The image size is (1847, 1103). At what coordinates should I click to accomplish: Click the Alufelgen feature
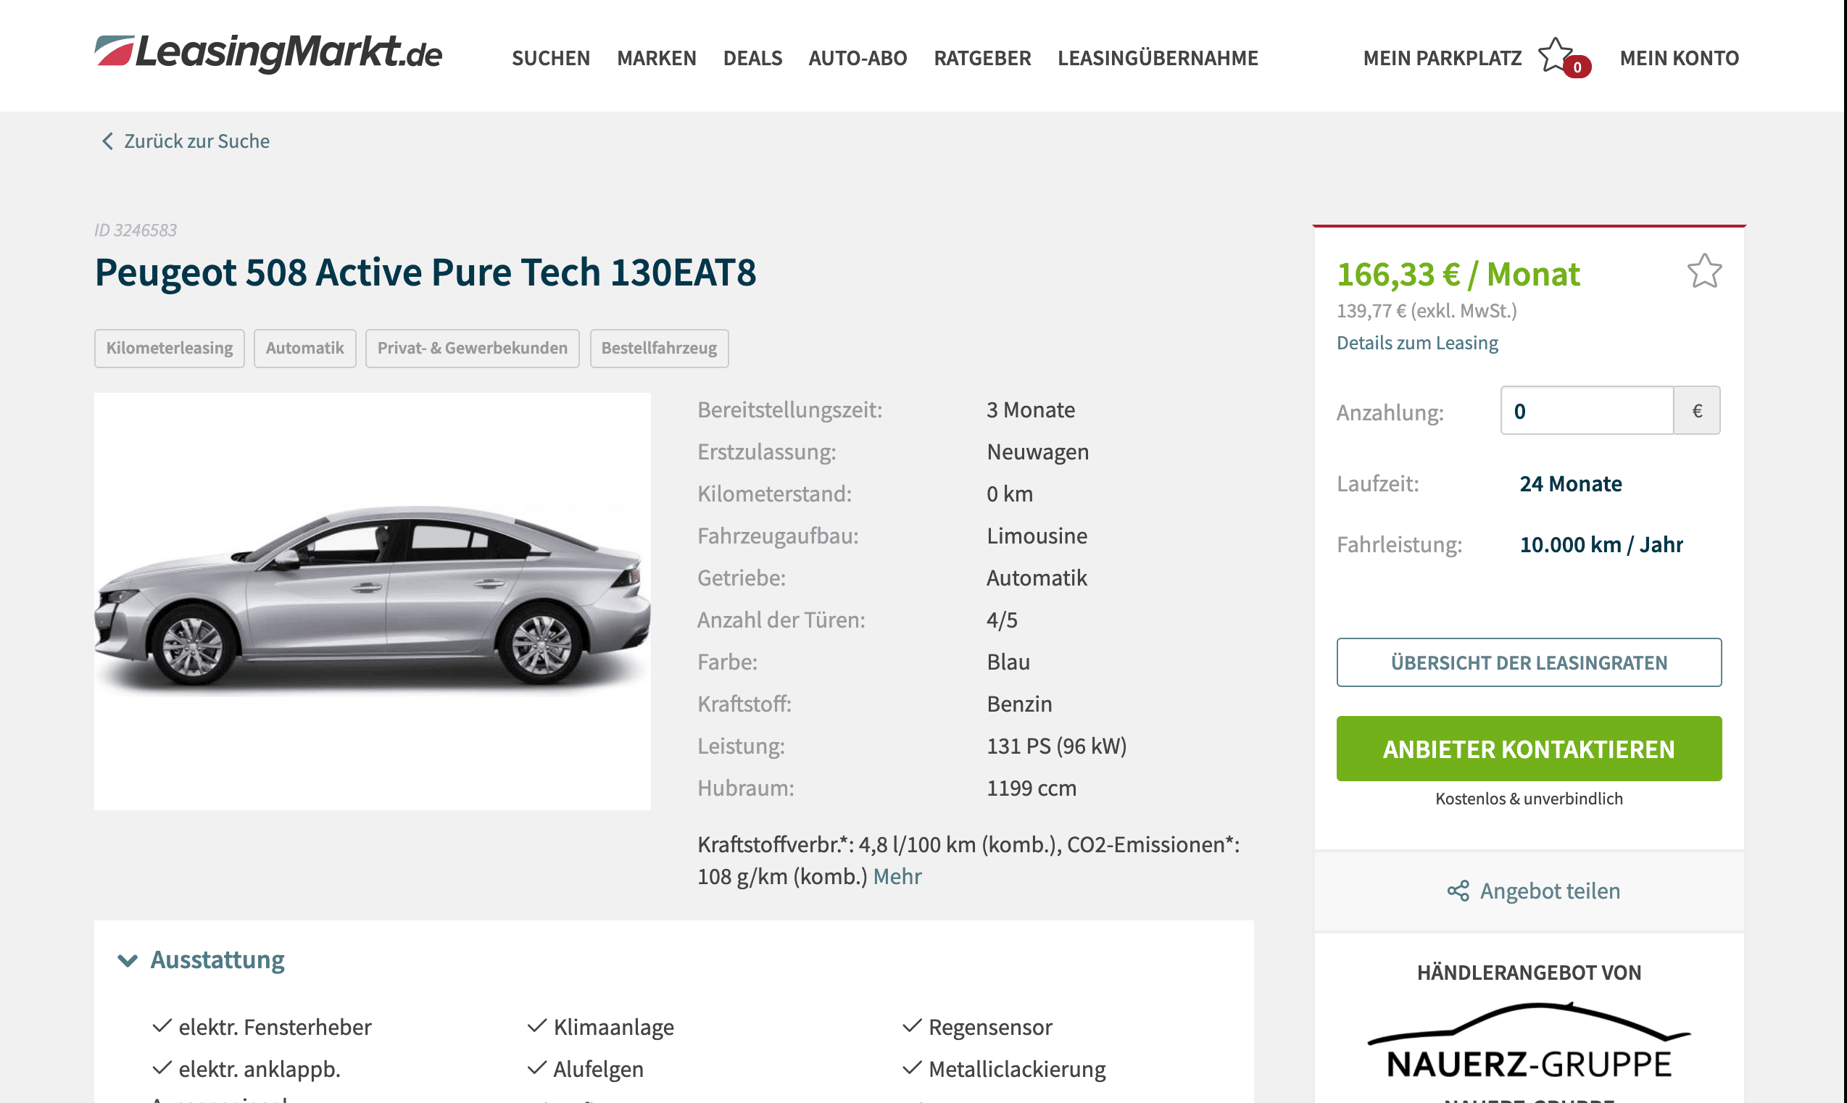point(598,1069)
